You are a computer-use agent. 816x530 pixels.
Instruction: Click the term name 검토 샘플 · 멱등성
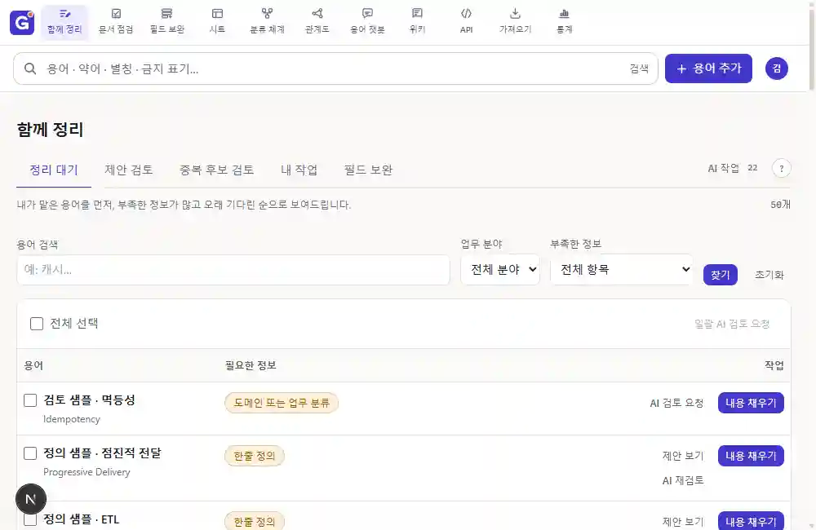pyautogui.click(x=89, y=400)
